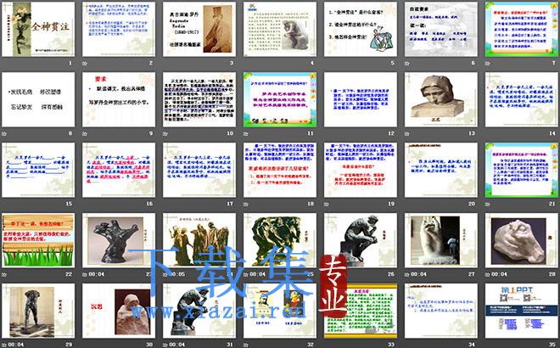The image size is (560, 348).
Task: Click the star icon under slide 31
Action: pyautogui.click(x=165, y=345)
